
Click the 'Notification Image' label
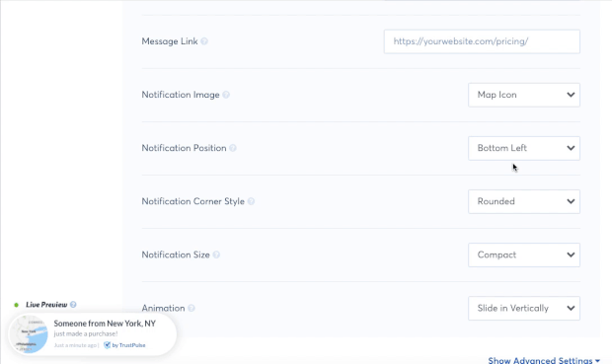[181, 95]
